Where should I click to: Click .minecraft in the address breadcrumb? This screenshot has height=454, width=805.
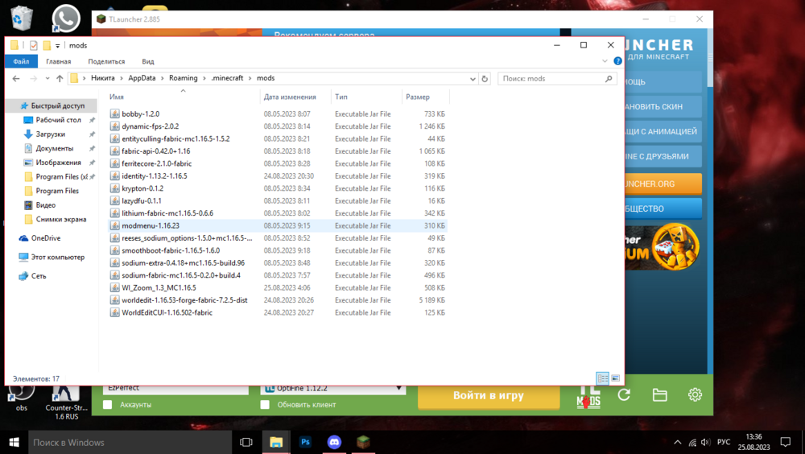227,78
